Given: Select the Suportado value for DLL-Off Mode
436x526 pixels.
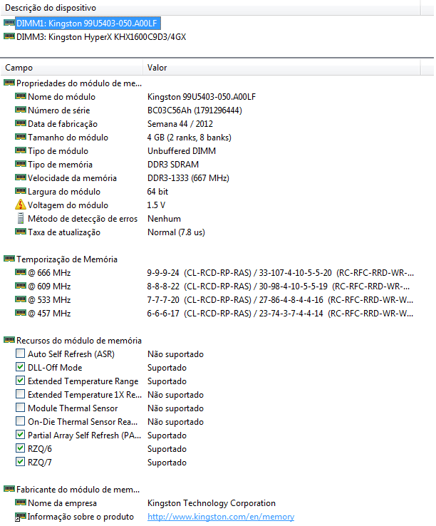Looking at the screenshot, I should coord(167,368).
